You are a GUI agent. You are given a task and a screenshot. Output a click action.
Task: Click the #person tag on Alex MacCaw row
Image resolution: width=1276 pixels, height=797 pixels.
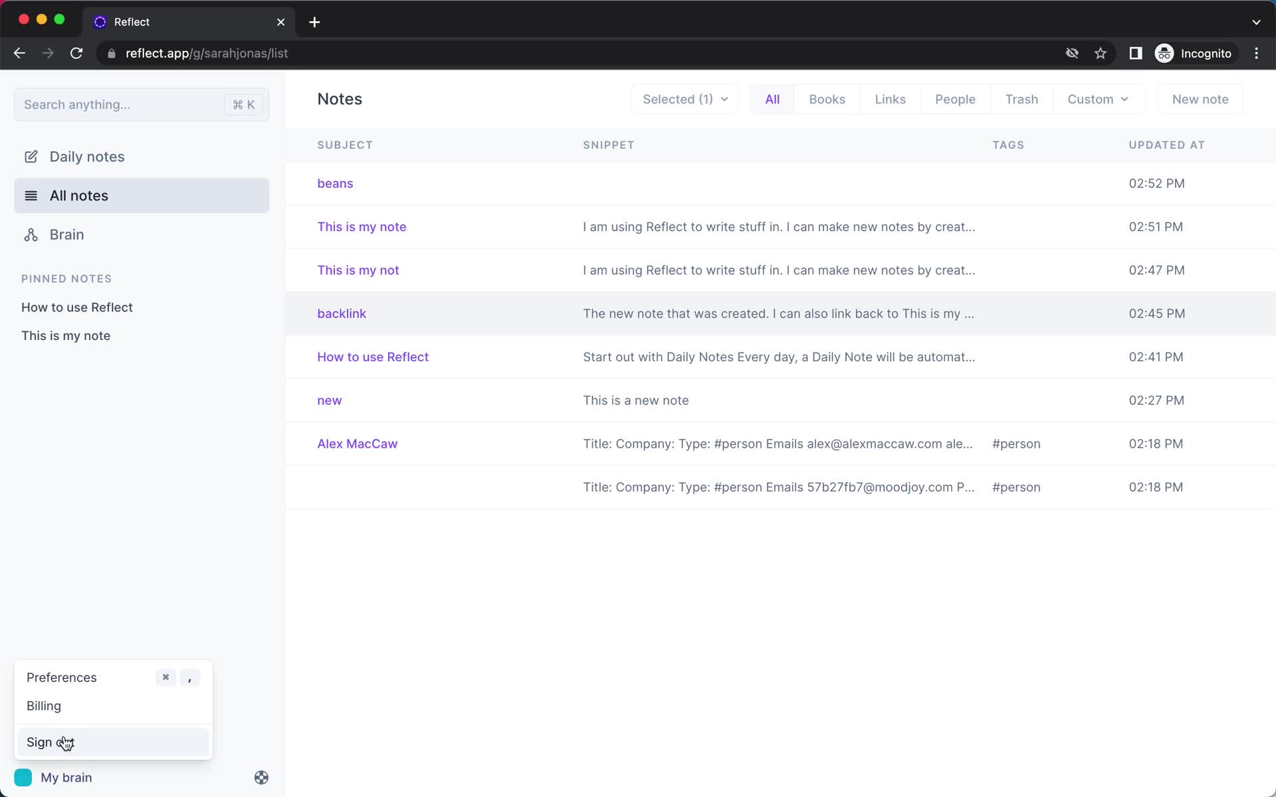tap(1016, 444)
